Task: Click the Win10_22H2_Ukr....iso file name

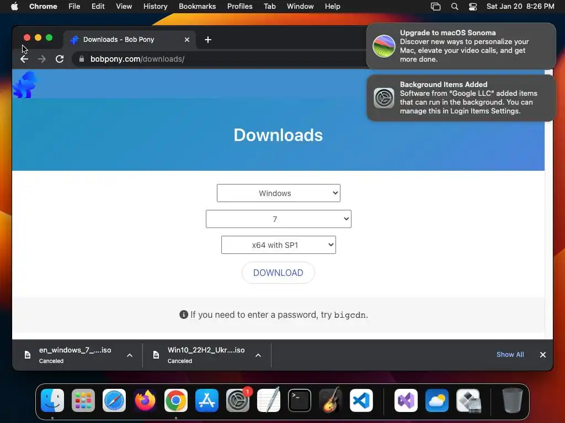Action: pyautogui.click(x=206, y=350)
